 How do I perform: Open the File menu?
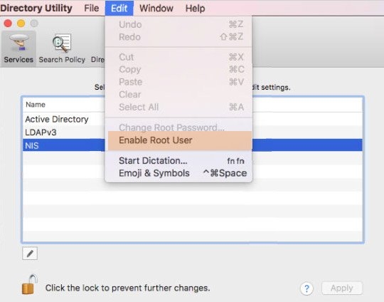coord(91,8)
